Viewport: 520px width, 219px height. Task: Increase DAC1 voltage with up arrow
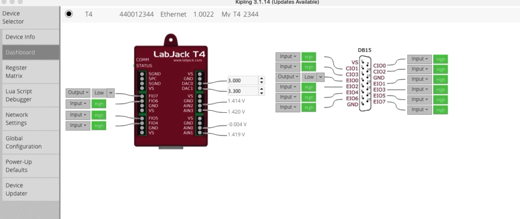coord(262,89)
